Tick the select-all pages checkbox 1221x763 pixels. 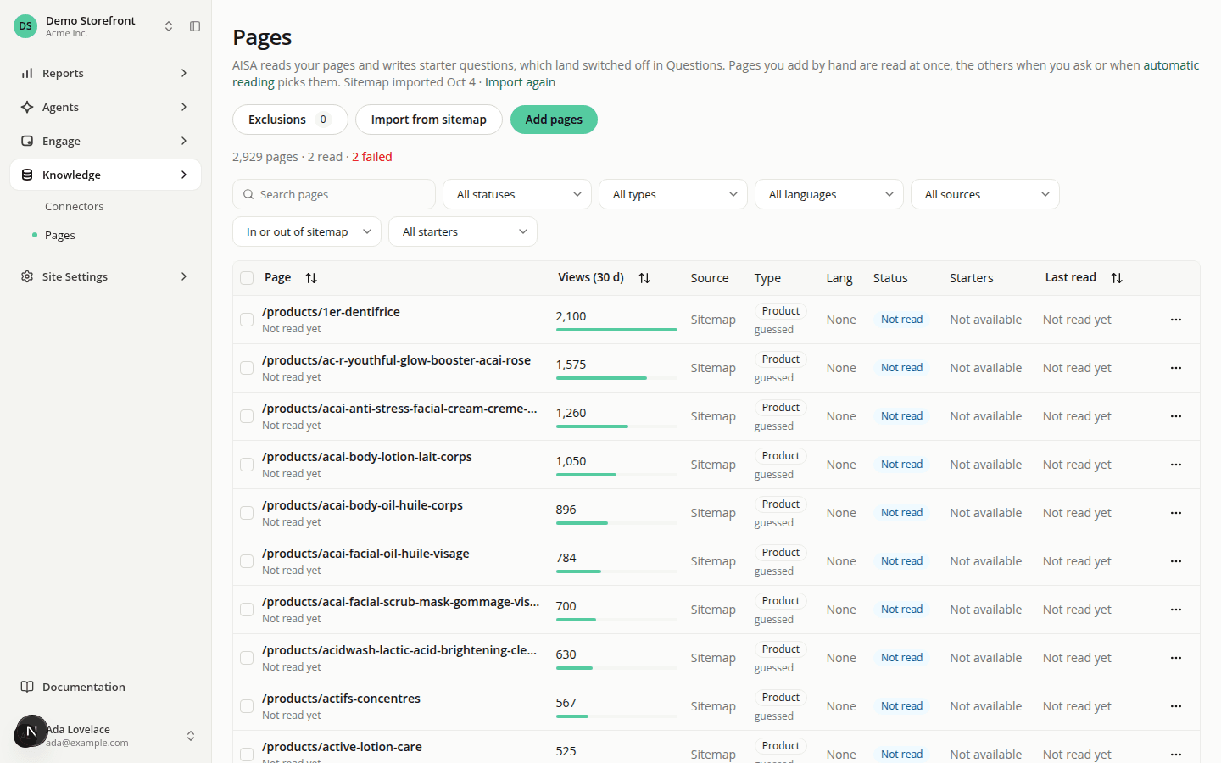pyautogui.click(x=247, y=278)
